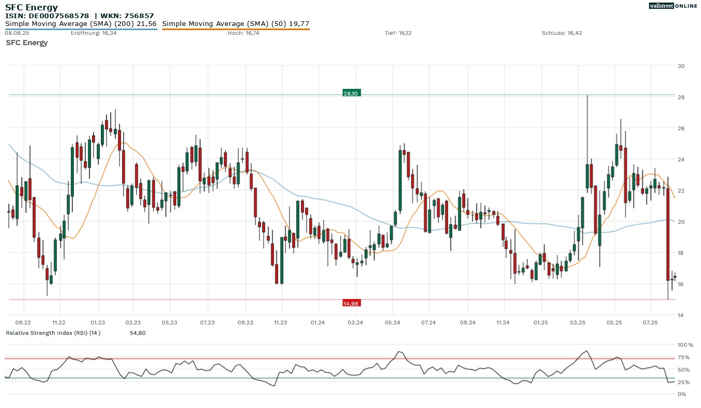Click the 24 price axis label
This screenshot has width=701, height=408.
pos(681,159)
